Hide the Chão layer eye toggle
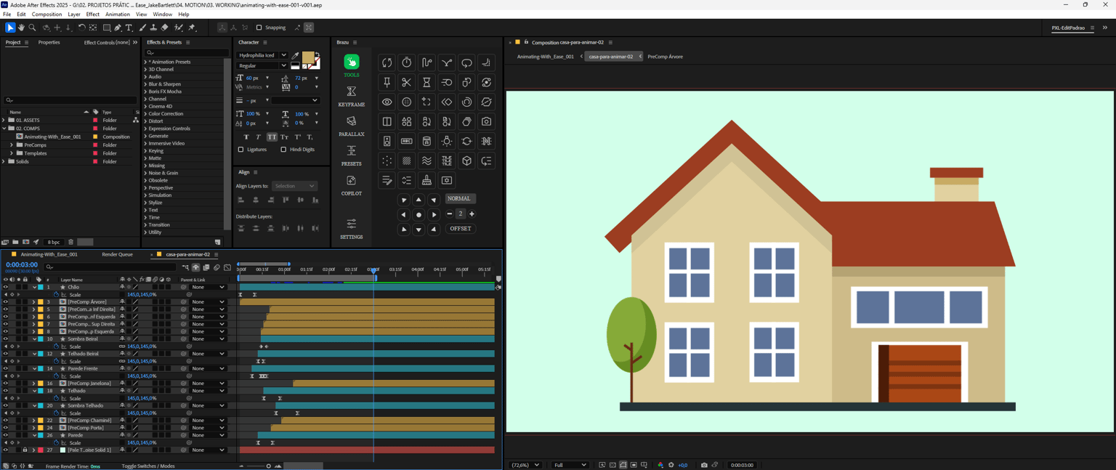This screenshot has height=470, width=1116. click(5, 287)
